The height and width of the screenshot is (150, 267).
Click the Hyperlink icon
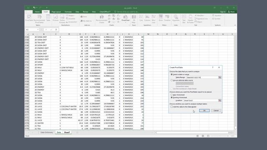pyautogui.click(x=176, y=18)
